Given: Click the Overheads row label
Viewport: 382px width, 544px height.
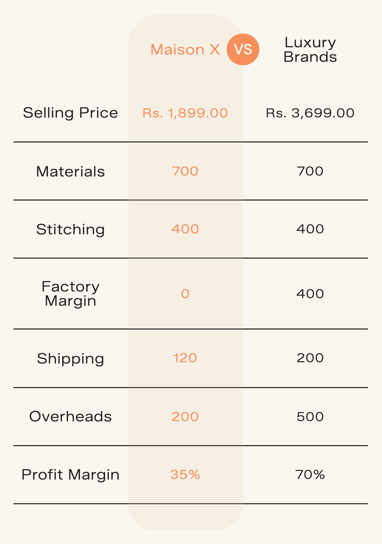Looking at the screenshot, I should coord(70,416).
